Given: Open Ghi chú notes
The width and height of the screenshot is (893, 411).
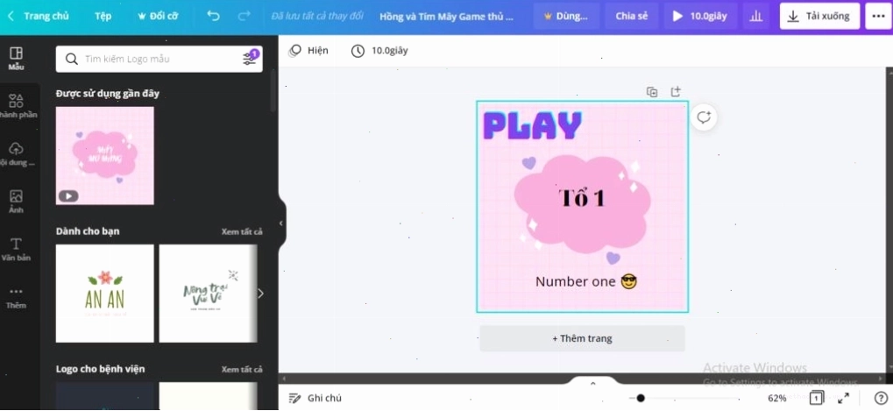Looking at the screenshot, I should 315,398.
